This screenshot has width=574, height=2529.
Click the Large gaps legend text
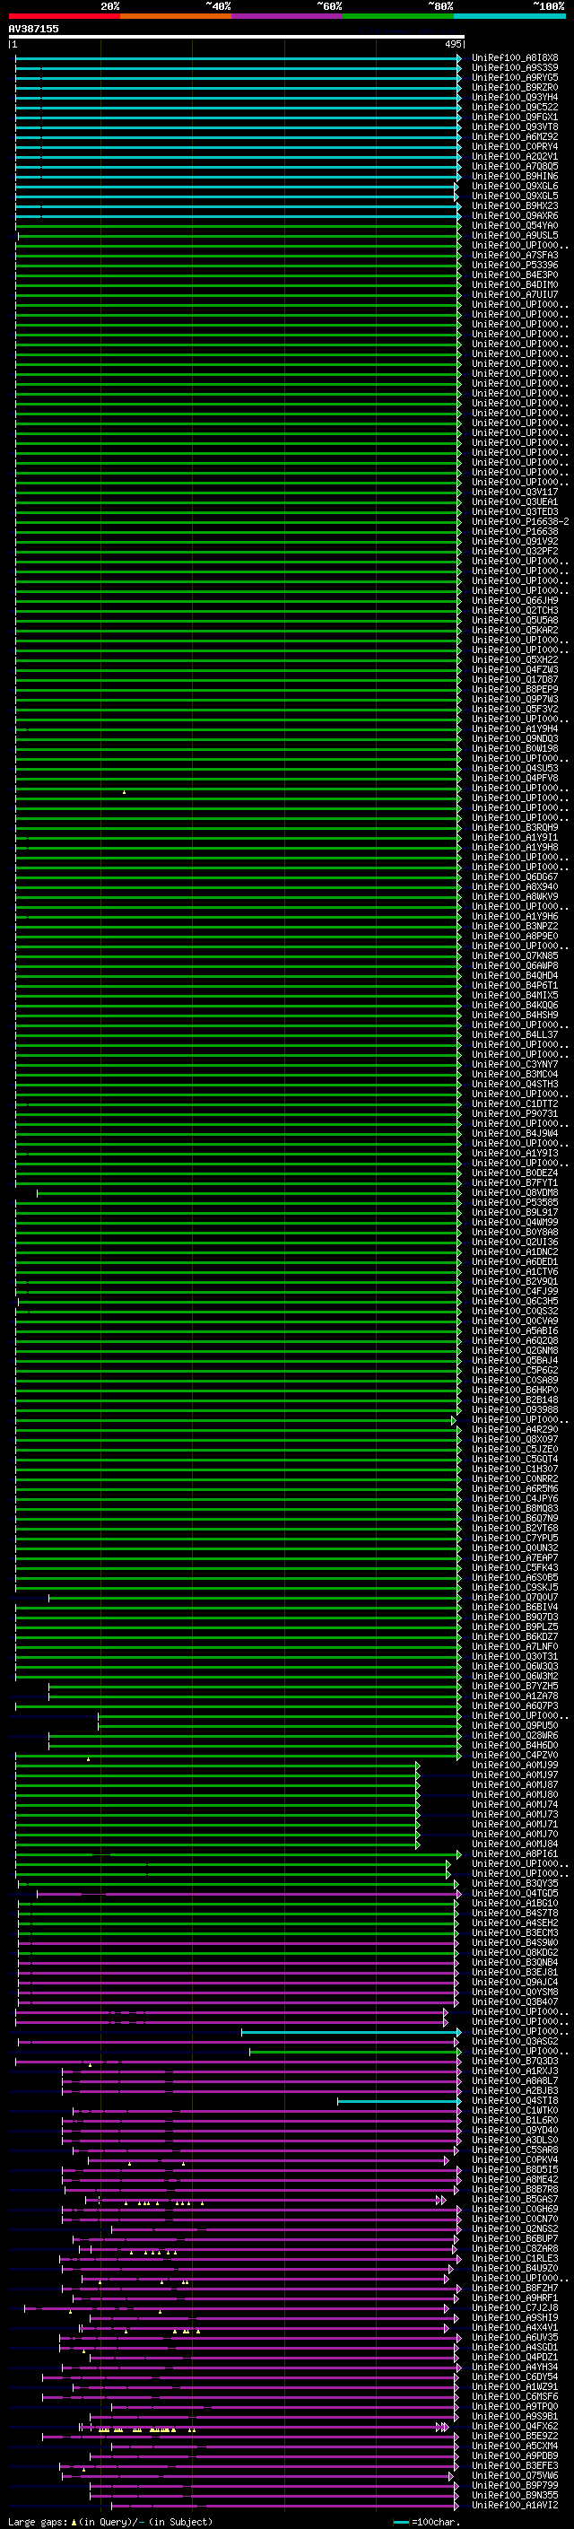[x=38, y=2522]
